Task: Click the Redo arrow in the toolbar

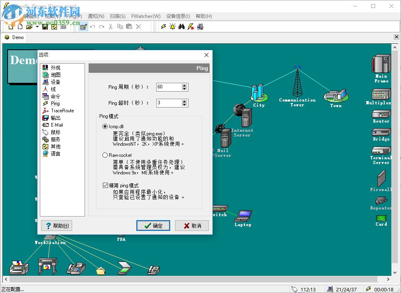Action: [102, 27]
